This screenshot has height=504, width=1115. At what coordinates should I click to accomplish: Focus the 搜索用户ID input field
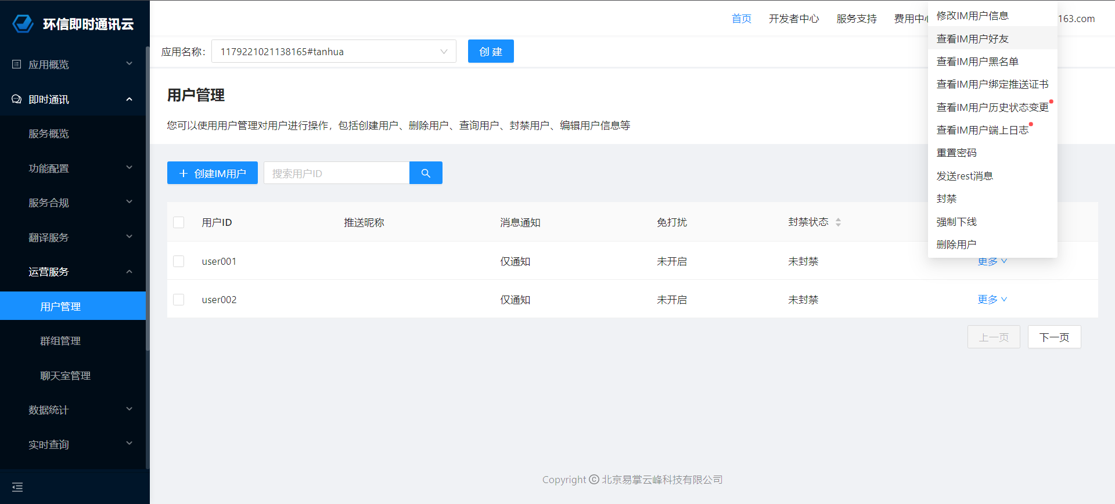337,173
